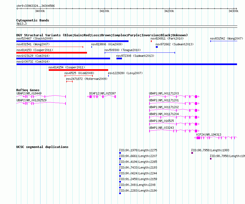Click the nsv819806 (Kim2009) label
The image size is (245, 204).
click(107, 44)
